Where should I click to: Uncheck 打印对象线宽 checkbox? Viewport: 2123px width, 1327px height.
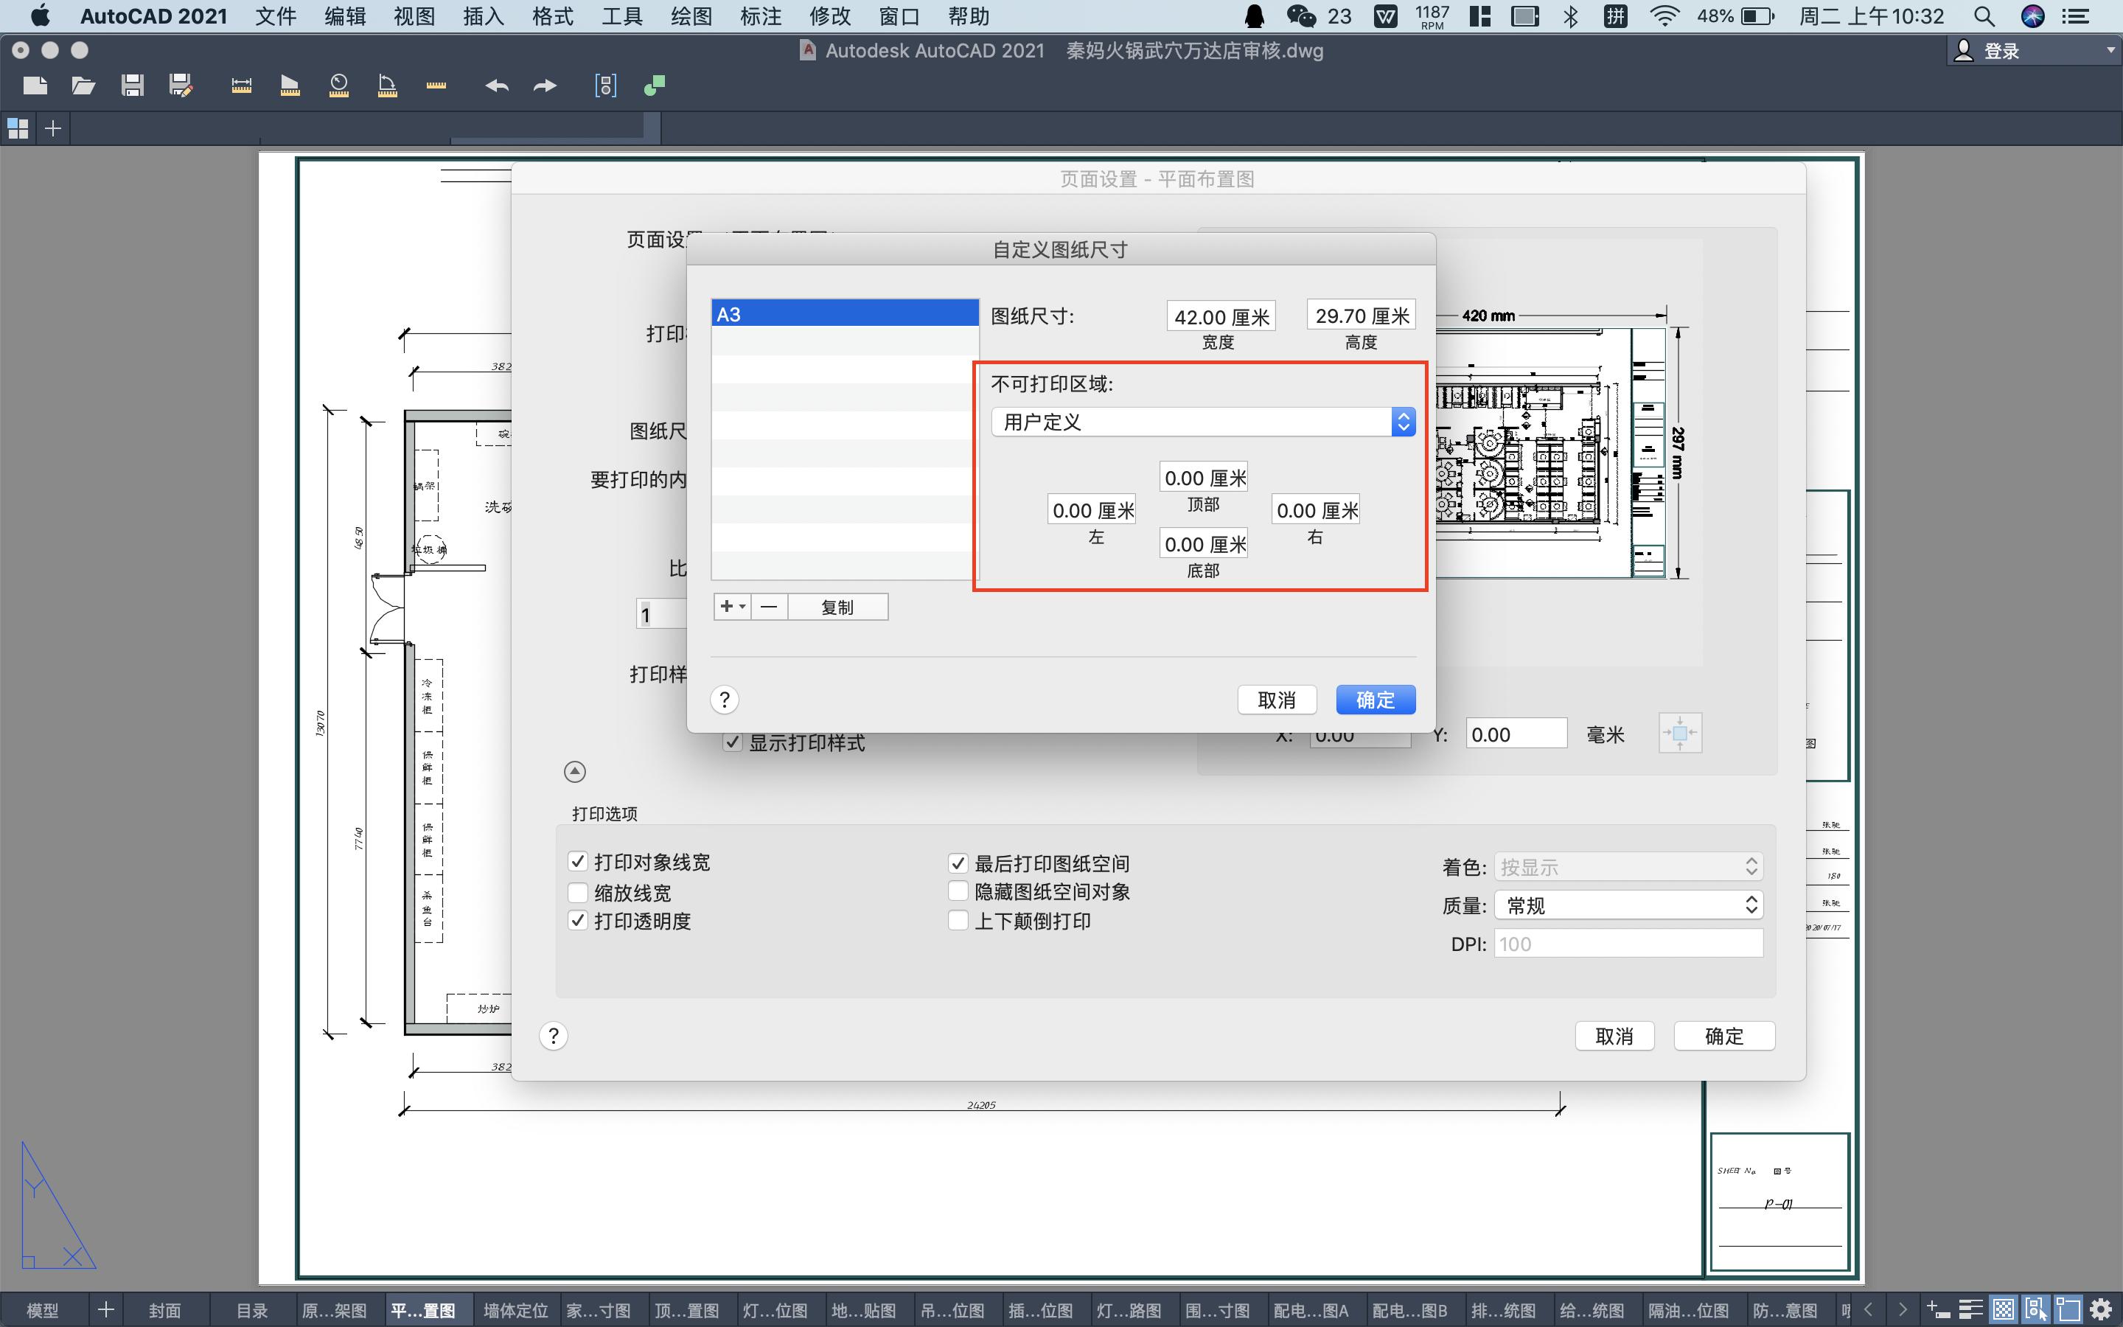[x=577, y=862]
